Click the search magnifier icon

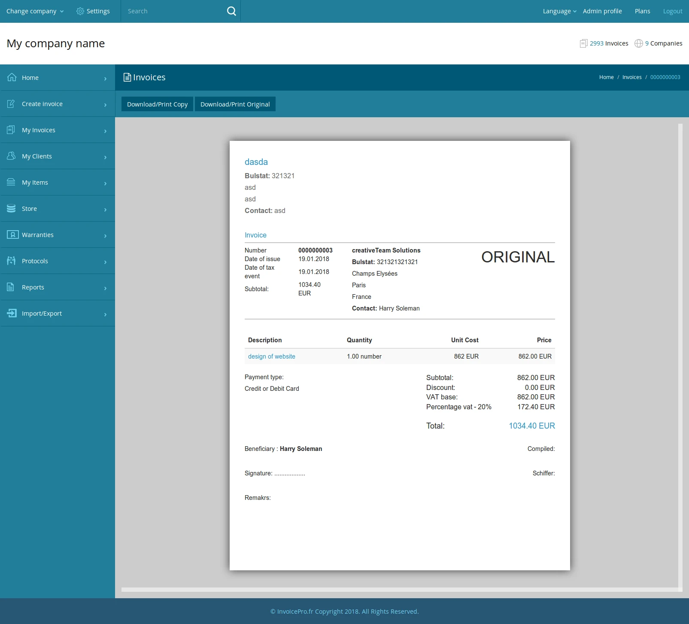pos(231,11)
